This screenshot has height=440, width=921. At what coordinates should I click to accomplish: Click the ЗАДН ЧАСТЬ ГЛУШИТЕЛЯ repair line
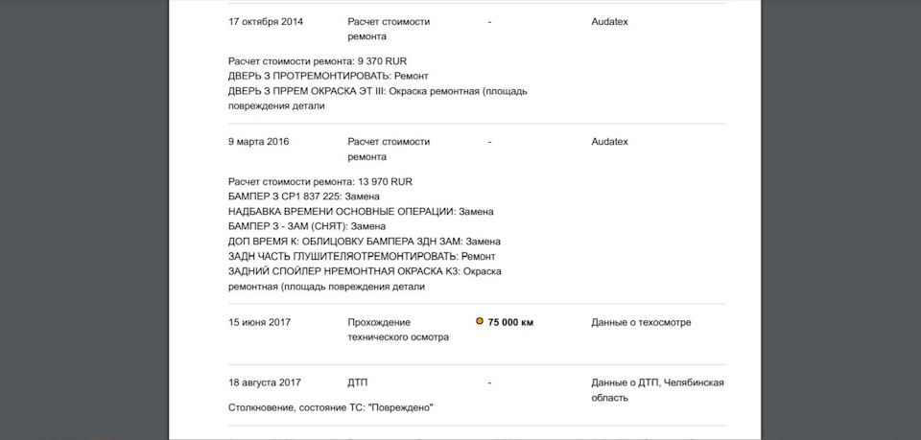tap(362, 257)
